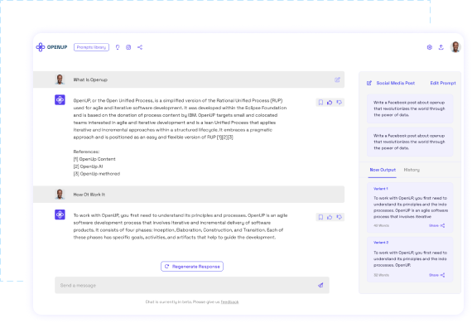Screen dimensions: 472x323
Task: Click the lightbulb ideas icon in header
Action: click(118, 47)
